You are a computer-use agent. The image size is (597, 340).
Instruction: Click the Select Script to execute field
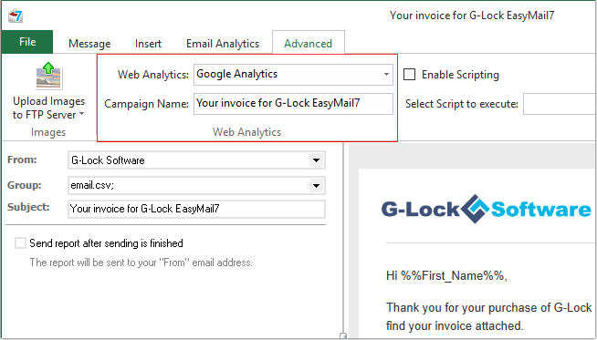(560, 104)
